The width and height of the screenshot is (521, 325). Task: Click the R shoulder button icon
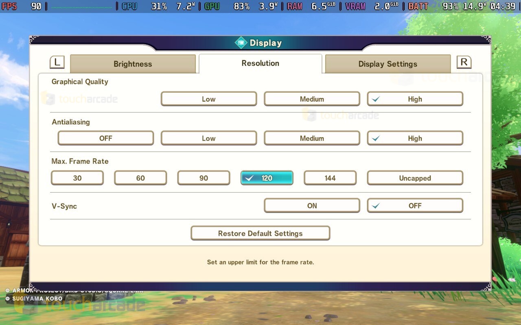point(464,62)
